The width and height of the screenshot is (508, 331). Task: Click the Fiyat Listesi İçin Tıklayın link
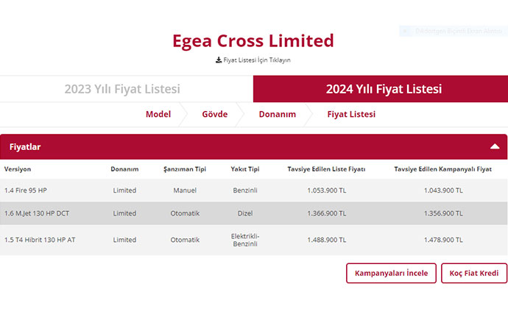257,60
